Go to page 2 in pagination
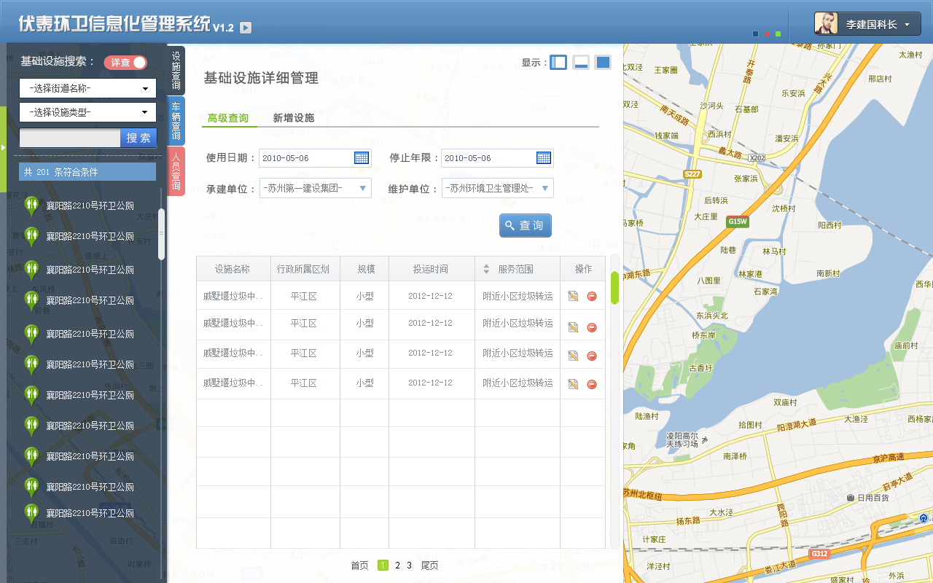 point(397,566)
